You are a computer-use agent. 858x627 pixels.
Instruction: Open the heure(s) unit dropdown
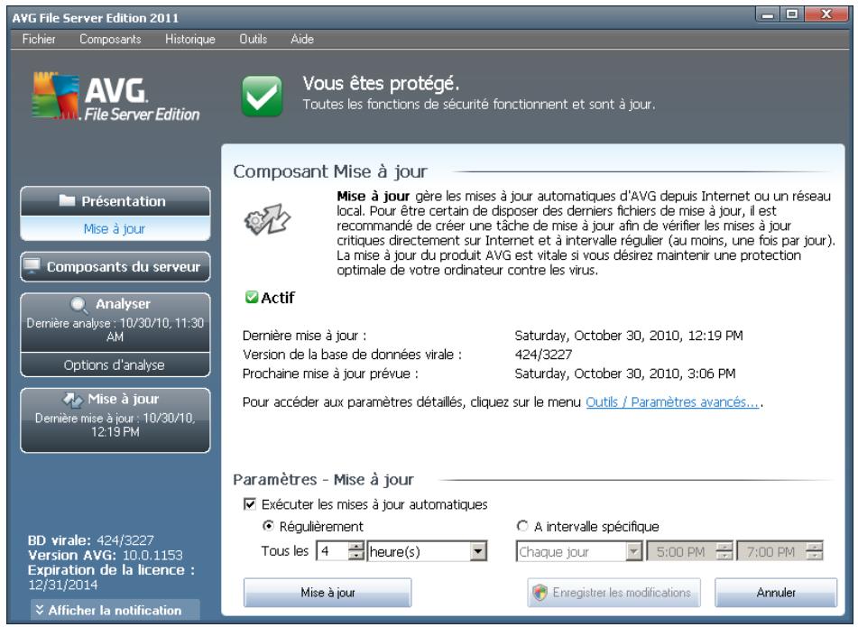[x=477, y=551]
